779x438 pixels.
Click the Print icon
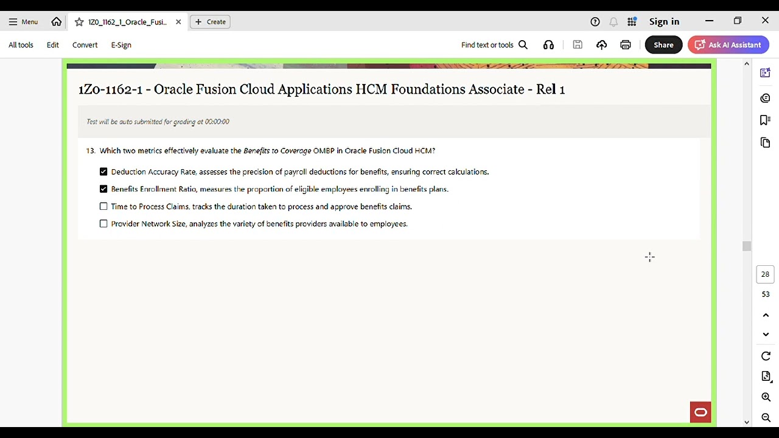point(626,45)
